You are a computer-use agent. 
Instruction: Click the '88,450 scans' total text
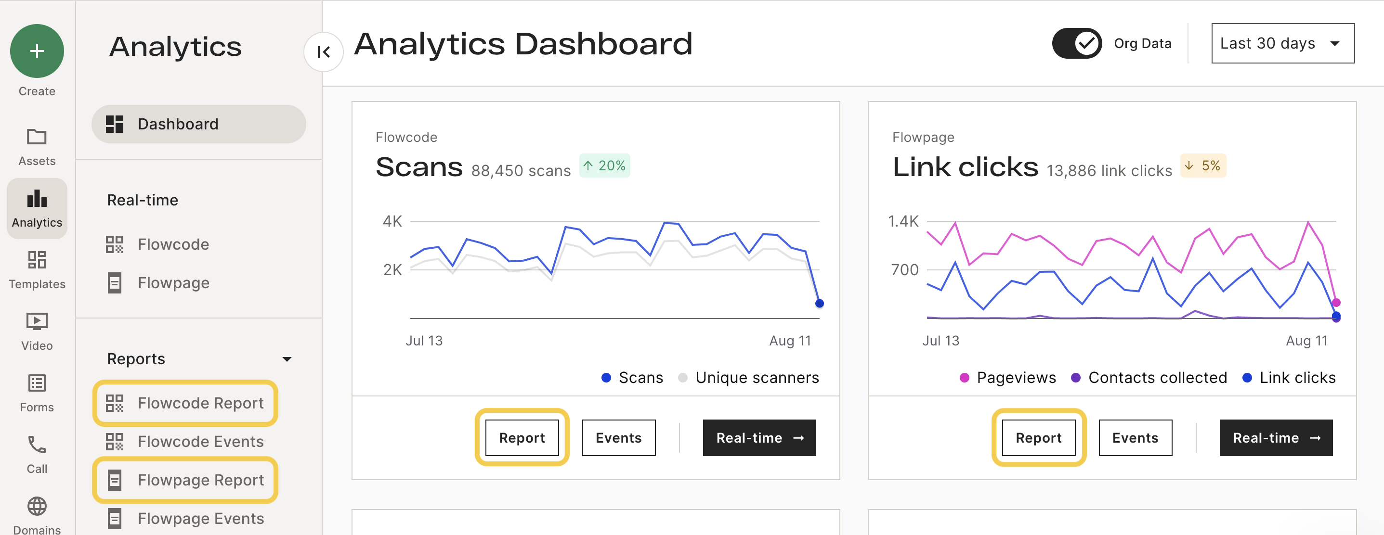[x=521, y=171]
